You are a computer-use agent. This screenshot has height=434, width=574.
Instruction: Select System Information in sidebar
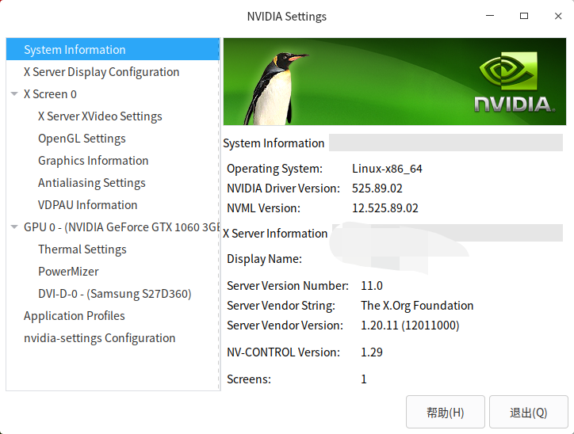click(x=75, y=50)
